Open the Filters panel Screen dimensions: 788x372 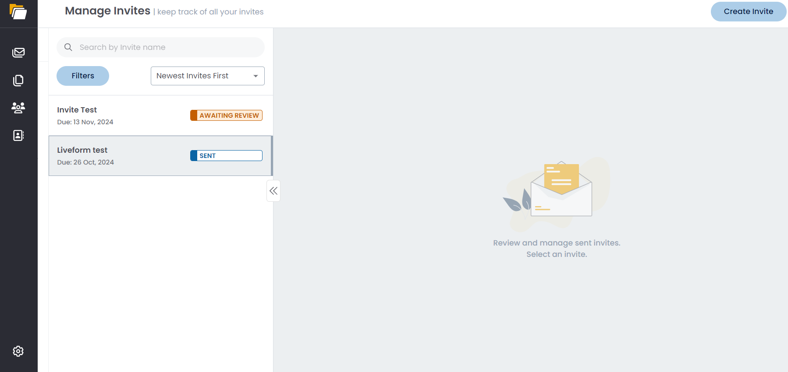pos(83,76)
